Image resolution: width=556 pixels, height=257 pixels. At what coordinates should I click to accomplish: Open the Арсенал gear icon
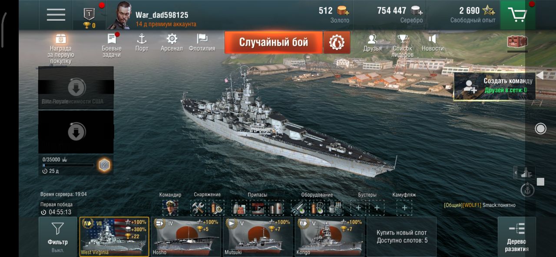tap(172, 43)
